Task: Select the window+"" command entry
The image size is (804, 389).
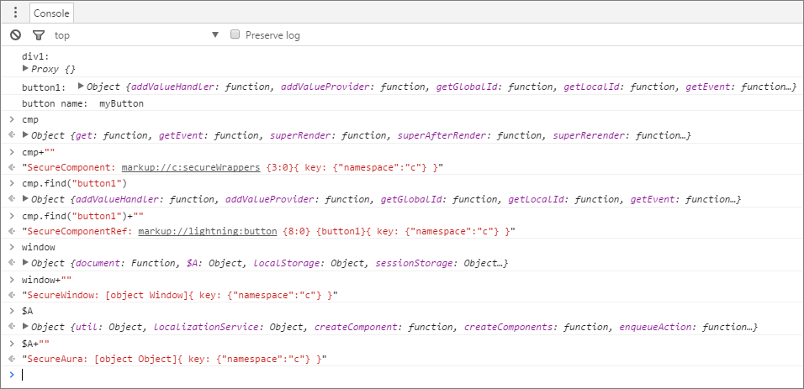Action: (46, 279)
